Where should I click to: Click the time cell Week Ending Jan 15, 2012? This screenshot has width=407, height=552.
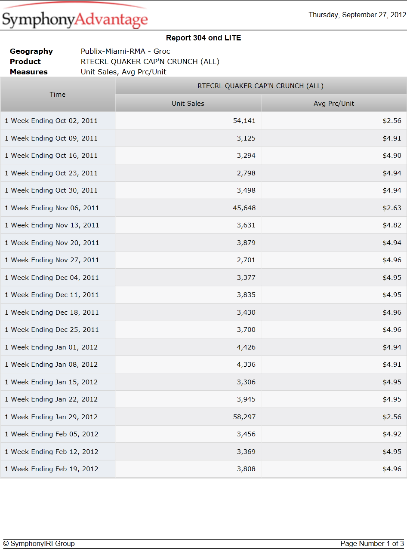tap(58, 382)
